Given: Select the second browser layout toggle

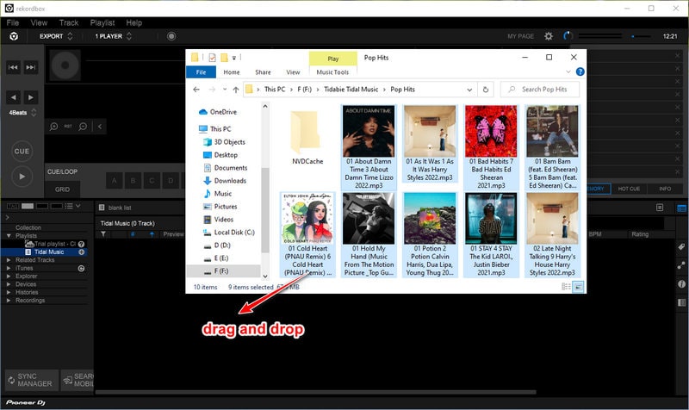Looking at the screenshot, I should [x=28, y=206].
